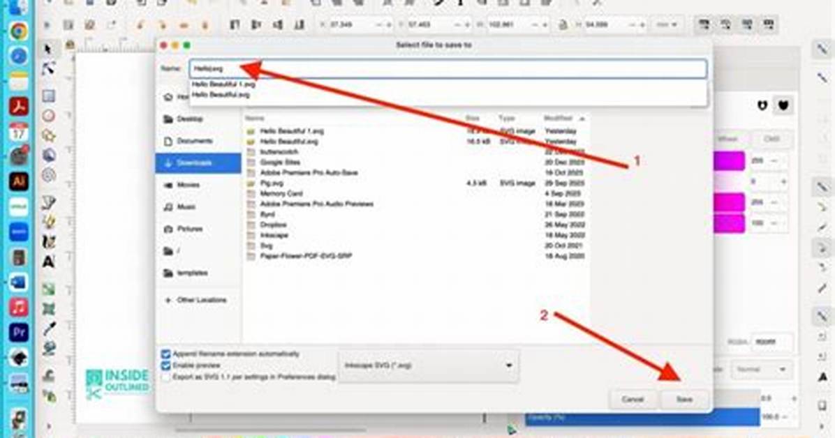
Task: Click Modified column sort arrow
Action: [x=582, y=118]
